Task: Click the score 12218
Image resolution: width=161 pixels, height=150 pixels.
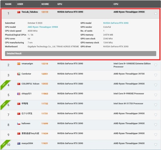Action: click(x=45, y=64)
